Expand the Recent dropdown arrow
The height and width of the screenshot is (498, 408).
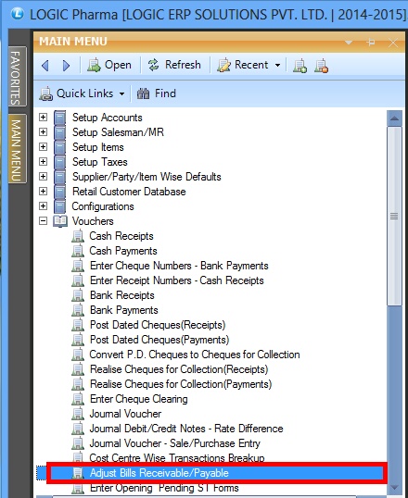[278, 66]
